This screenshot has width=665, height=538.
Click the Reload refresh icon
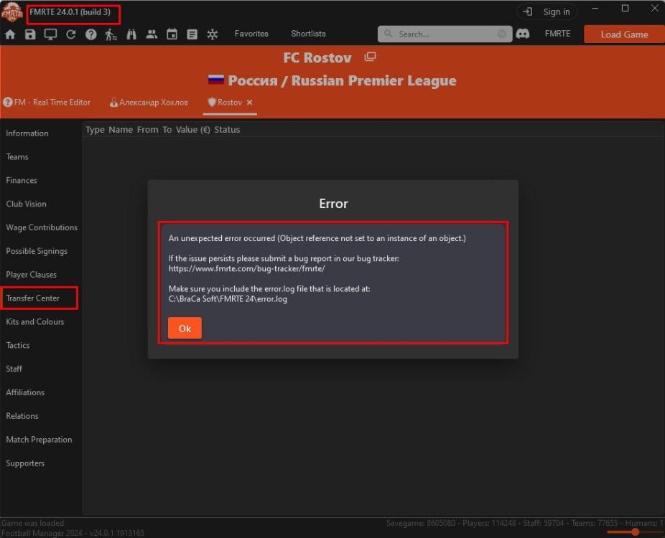pos(71,34)
